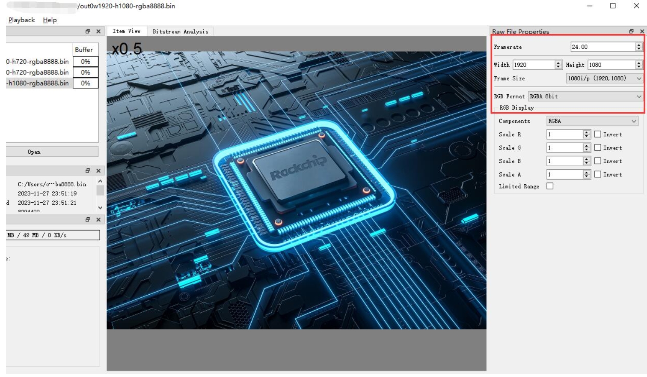The width and height of the screenshot is (647, 377).
Task: Open the Help menu
Action: (50, 20)
